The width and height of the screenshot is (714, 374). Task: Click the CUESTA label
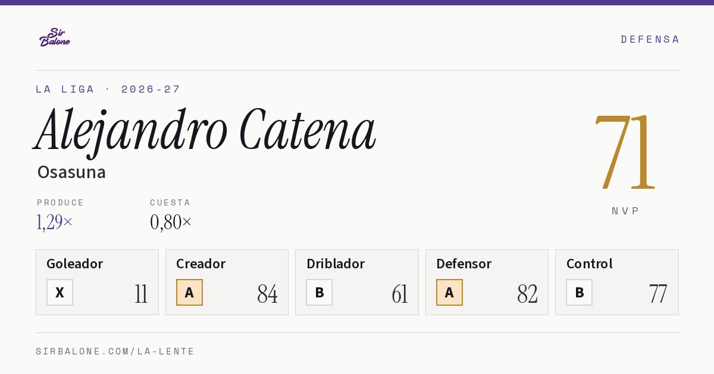(170, 202)
